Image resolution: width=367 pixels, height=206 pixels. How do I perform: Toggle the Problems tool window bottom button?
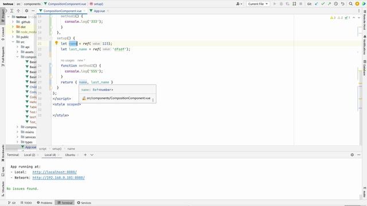pos(45,203)
